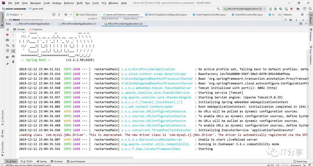
Task: Toggle soft-wrap in the console
Action: tap(13, 46)
